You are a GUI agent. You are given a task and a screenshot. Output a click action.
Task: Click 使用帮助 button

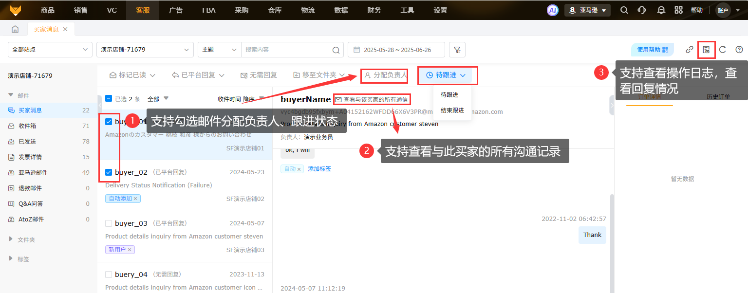pos(653,50)
